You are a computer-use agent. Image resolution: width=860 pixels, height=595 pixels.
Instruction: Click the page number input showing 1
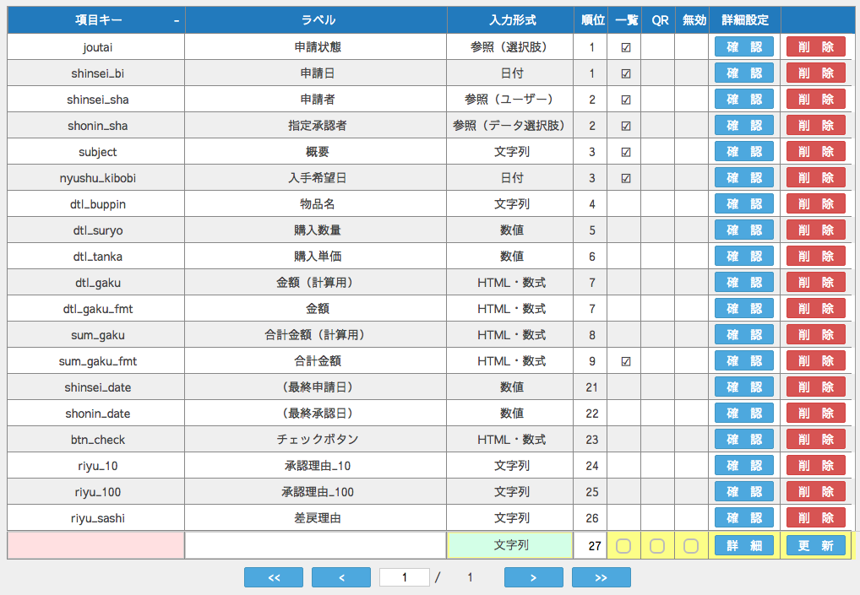[x=405, y=577]
